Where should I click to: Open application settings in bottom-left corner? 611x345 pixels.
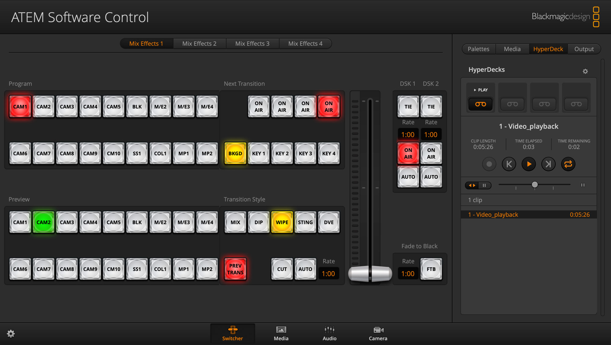pos(11,334)
